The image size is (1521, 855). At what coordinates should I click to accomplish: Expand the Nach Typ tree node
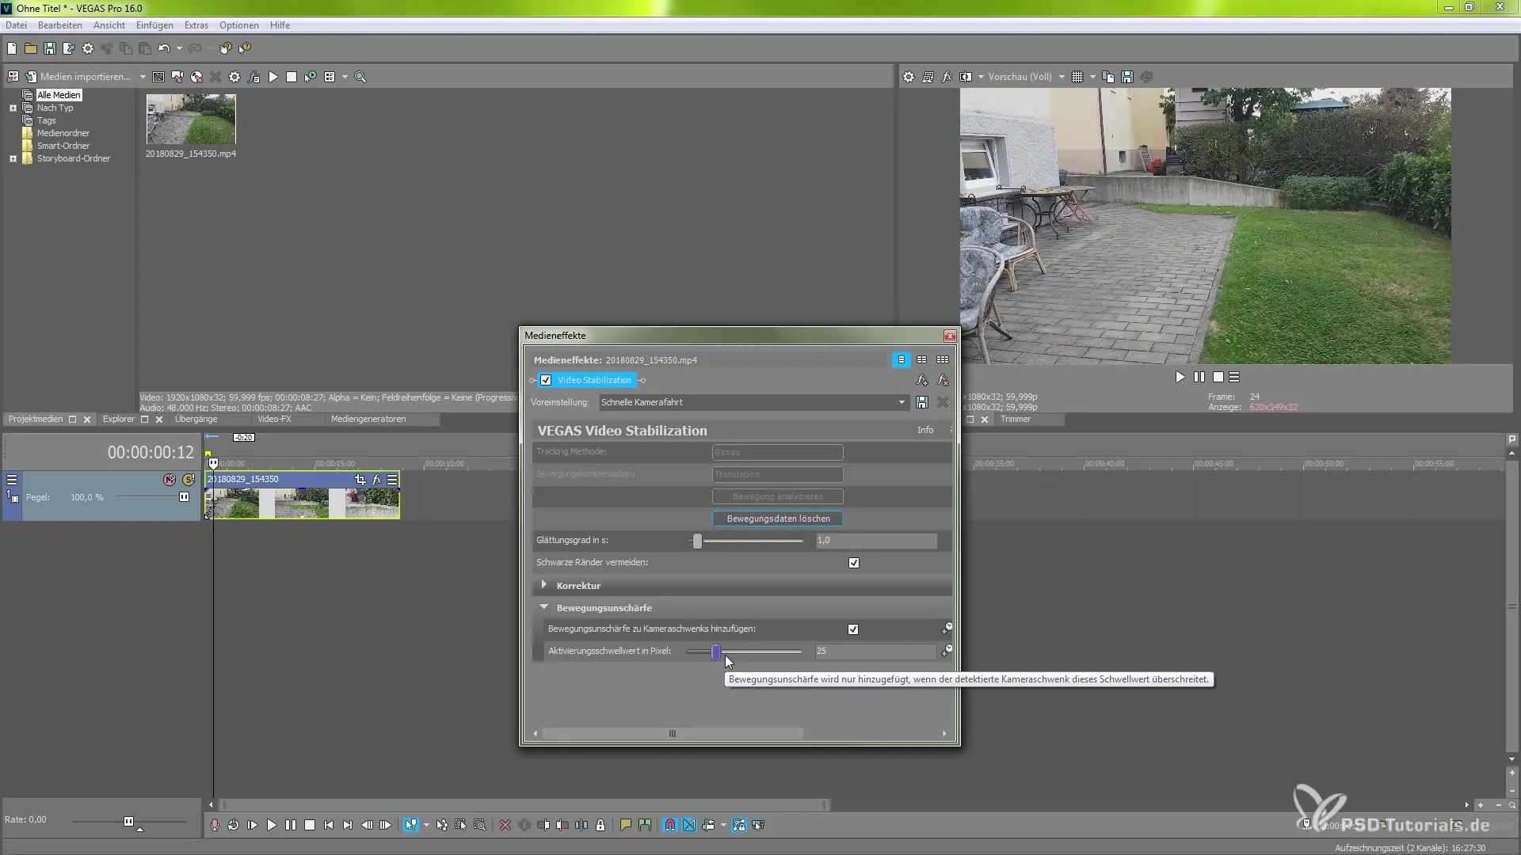point(13,108)
